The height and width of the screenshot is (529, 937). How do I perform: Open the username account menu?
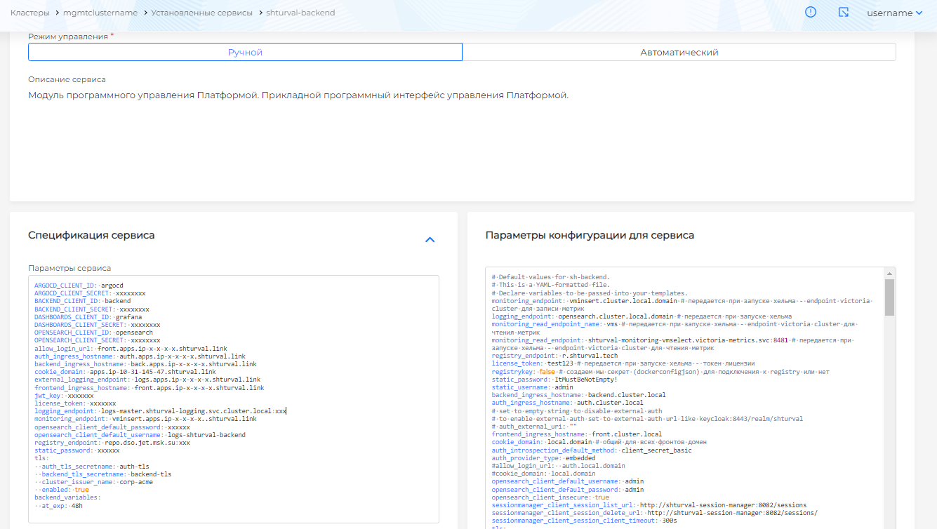889,13
